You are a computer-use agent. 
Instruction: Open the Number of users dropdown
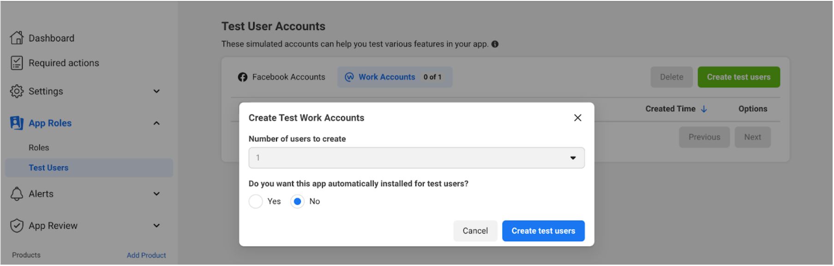tap(416, 158)
